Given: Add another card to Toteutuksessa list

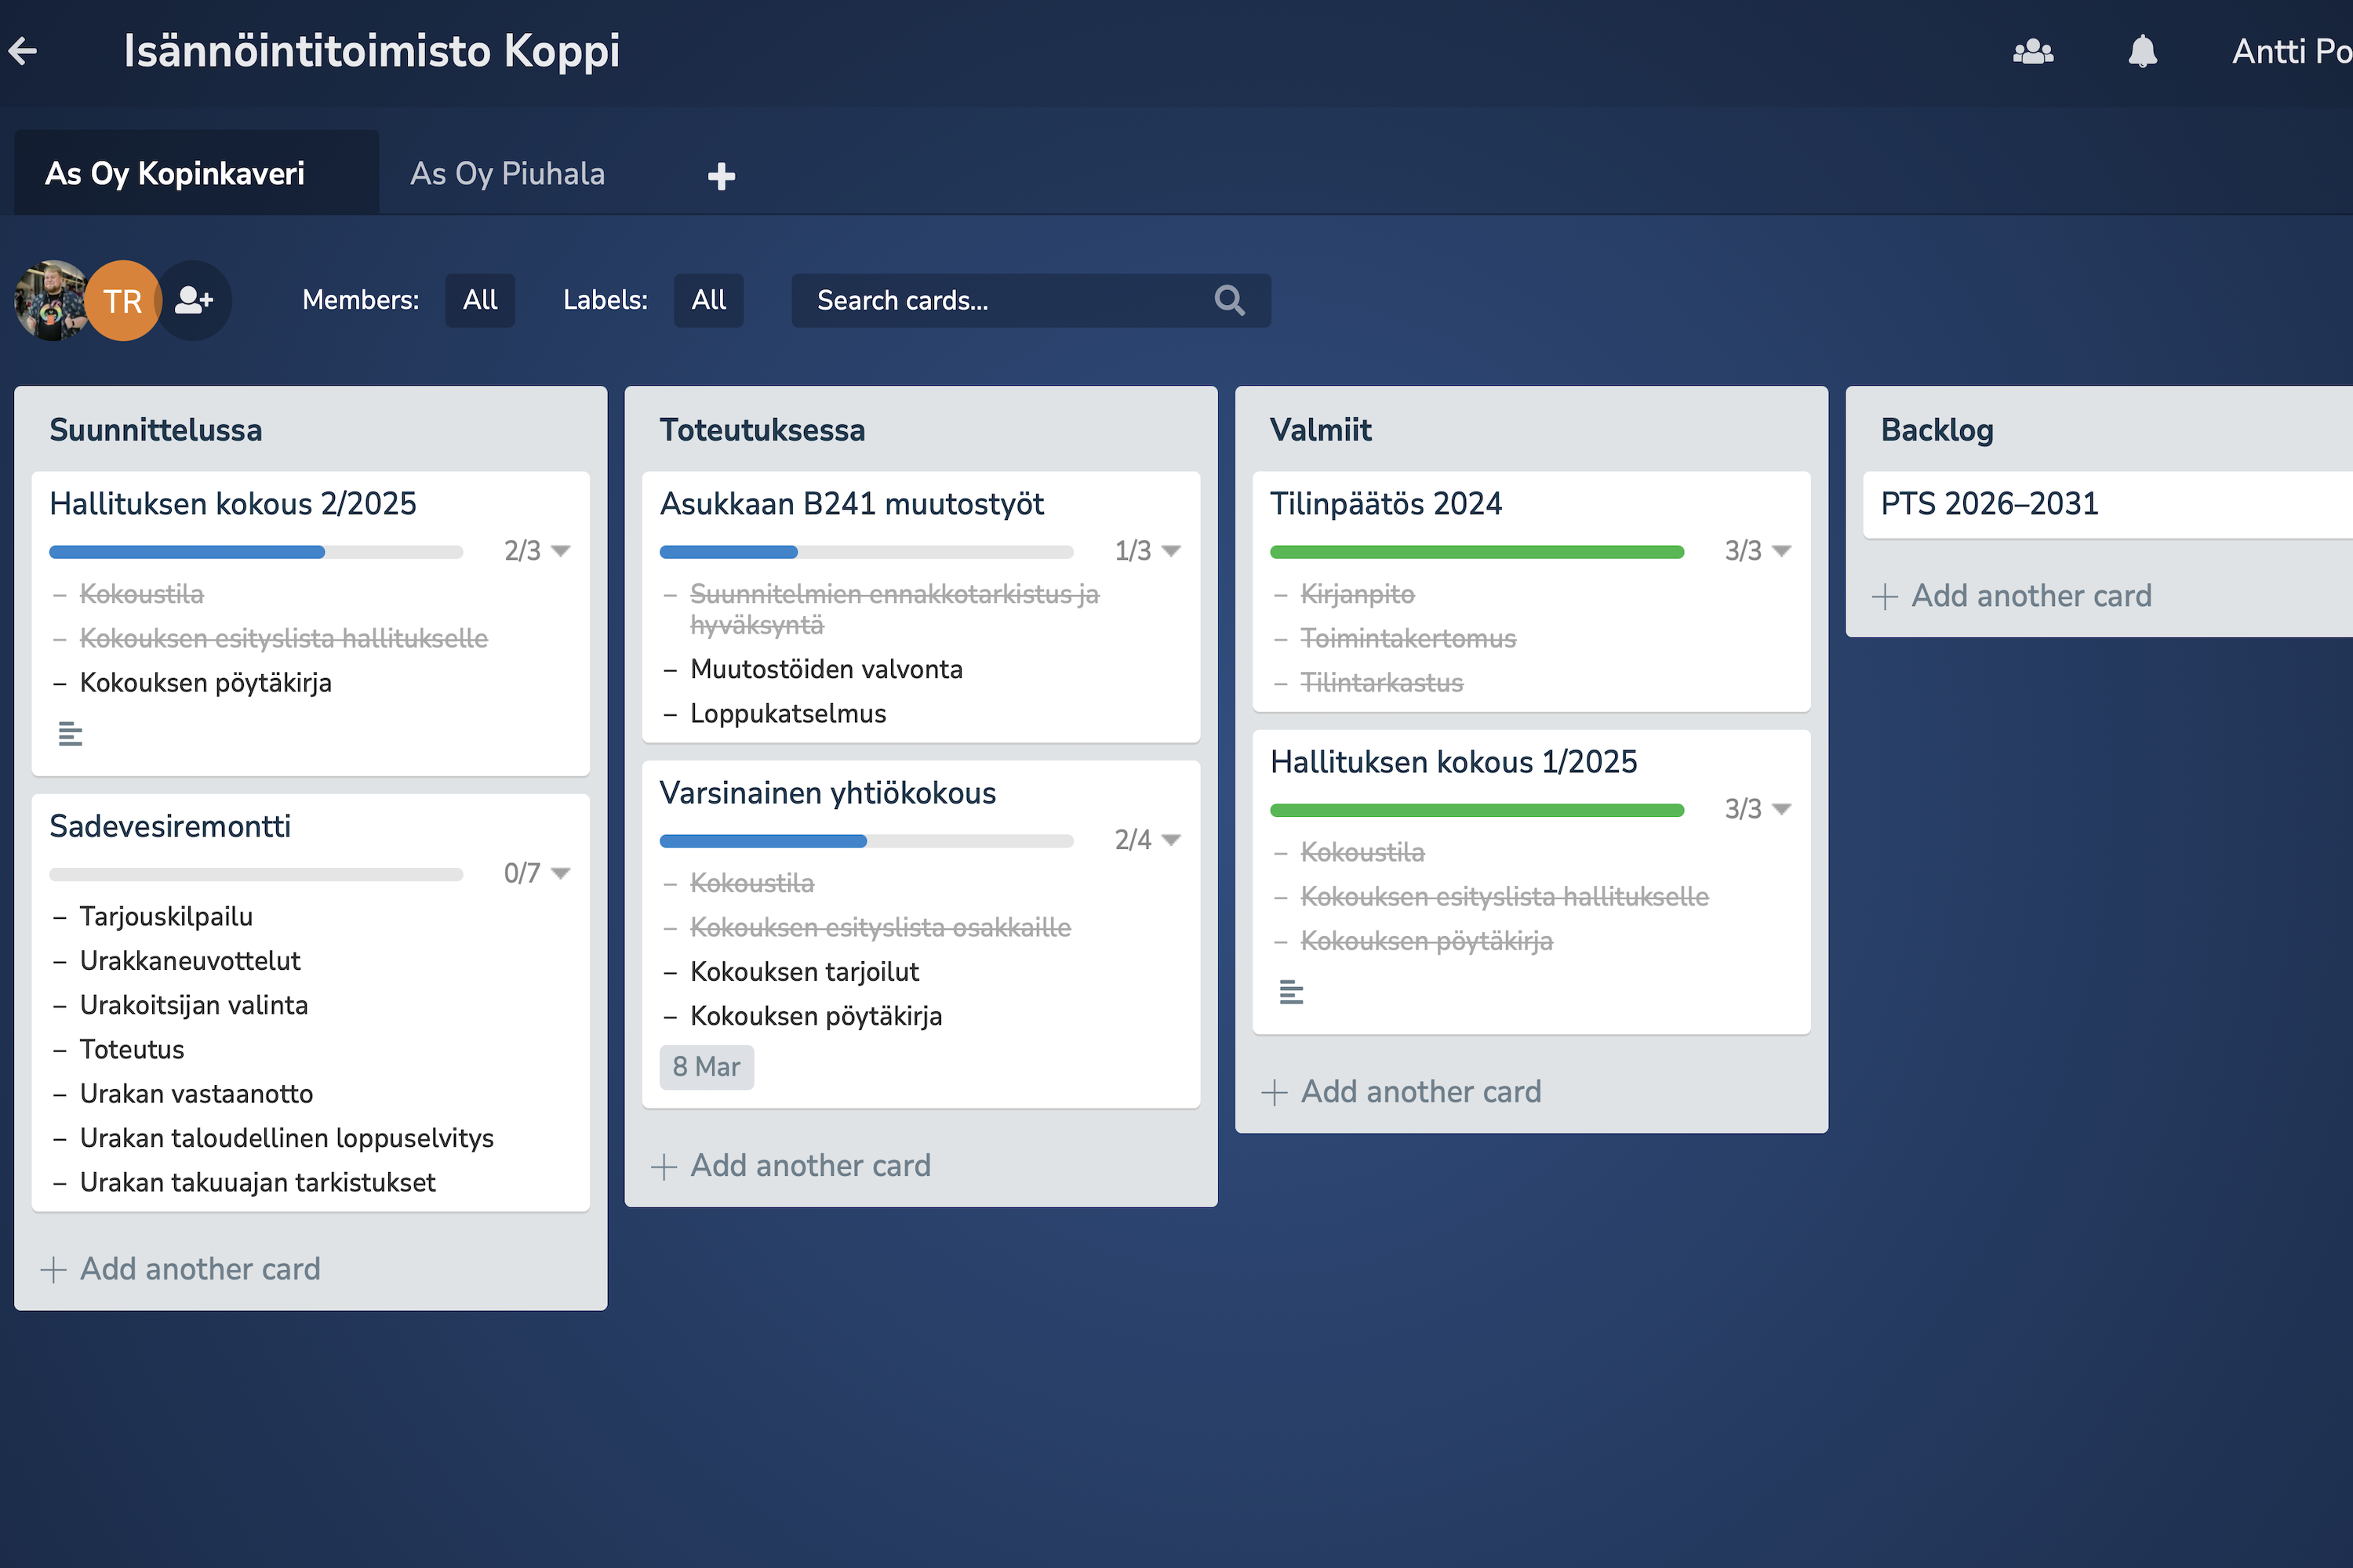Looking at the screenshot, I should pos(809,1165).
